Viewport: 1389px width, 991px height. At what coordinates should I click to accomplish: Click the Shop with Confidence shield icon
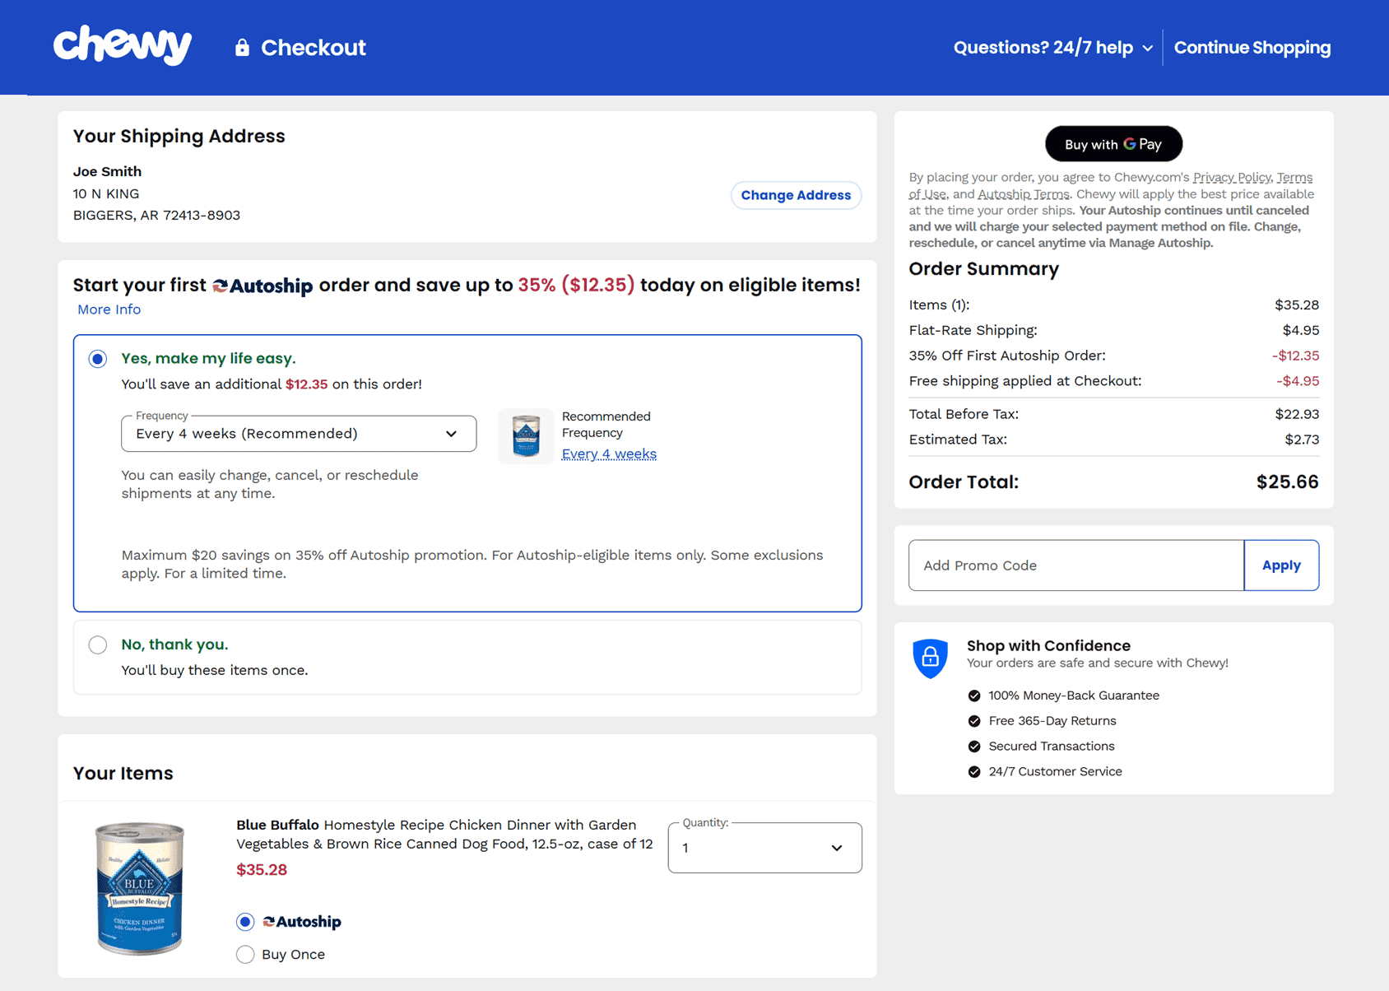tap(931, 658)
